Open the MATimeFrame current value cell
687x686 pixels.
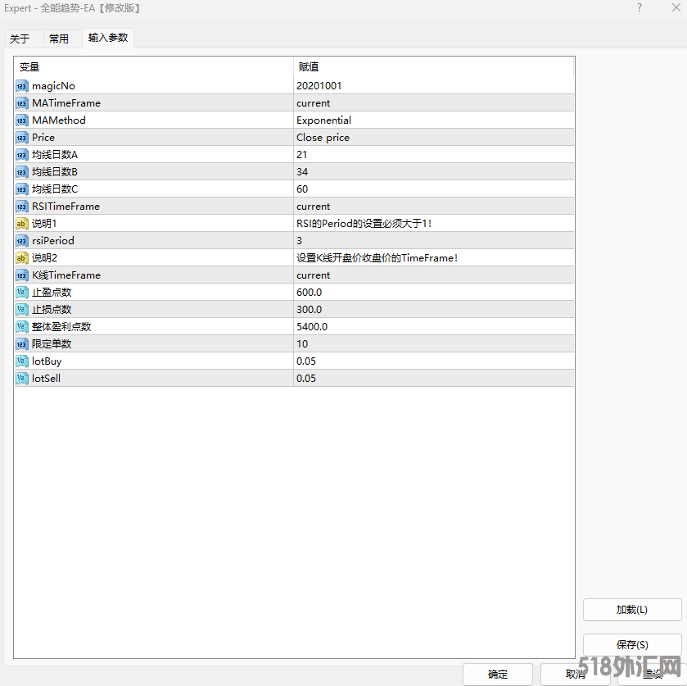tap(433, 103)
